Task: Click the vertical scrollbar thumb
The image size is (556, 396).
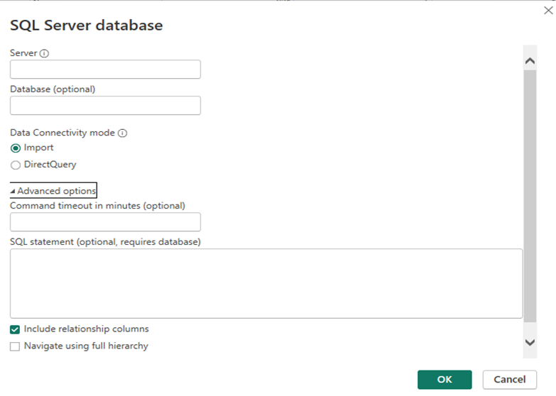Action: click(x=530, y=196)
